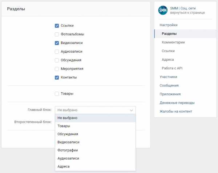This screenshot has width=218, height=173.
Task: Open Денежные переводы in sidebar
Action: [177, 103]
